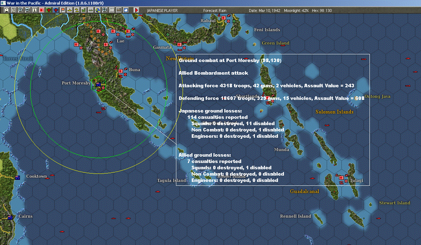Click the orange flag toolbar icon

coord(63,10)
